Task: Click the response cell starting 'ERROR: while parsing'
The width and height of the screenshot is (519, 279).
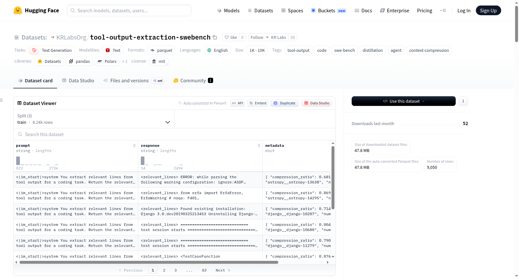Action: [x=200, y=180]
